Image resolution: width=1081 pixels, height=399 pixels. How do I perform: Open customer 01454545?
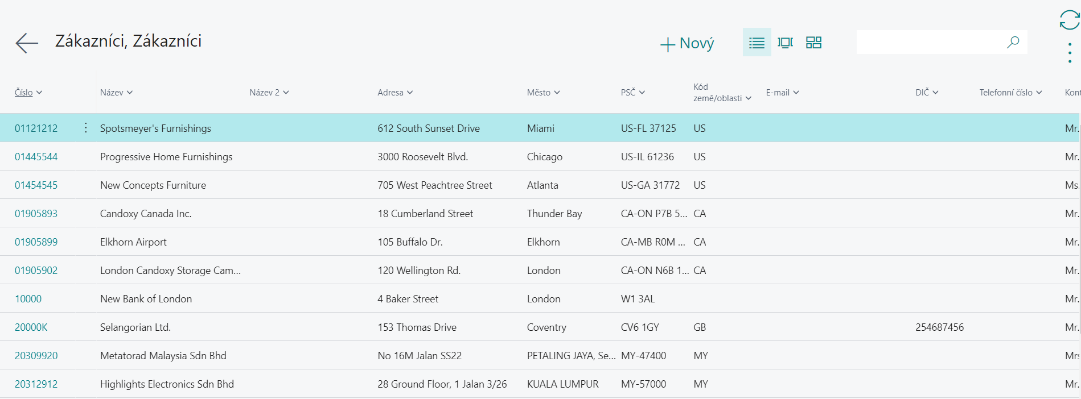tap(36, 185)
